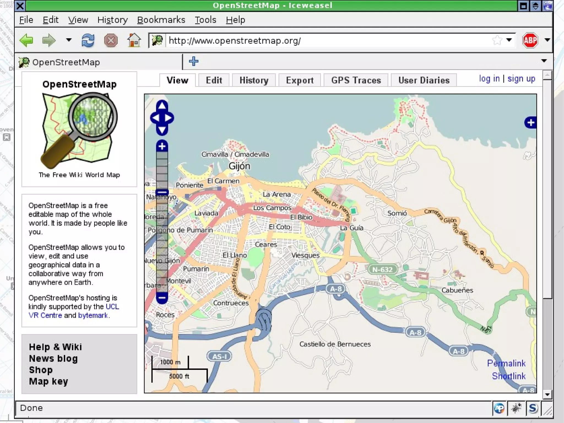This screenshot has width=564, height=423.
Task: Open new tab with plus icon
Action: tap(194, 61)
